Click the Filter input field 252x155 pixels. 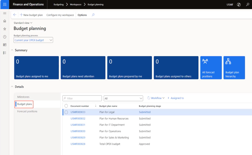(82, 98)
